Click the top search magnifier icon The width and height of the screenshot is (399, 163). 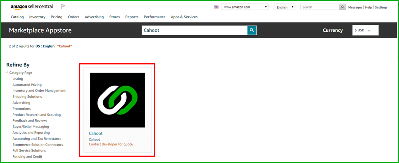tap(342, 7)
